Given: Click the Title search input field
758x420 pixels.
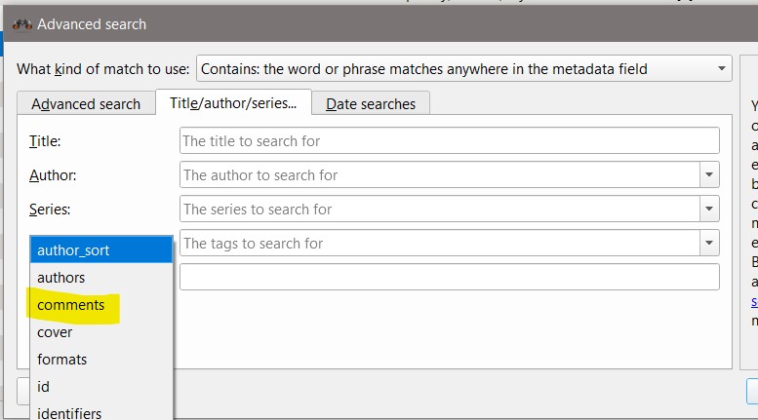Looking at the screenshot, I should click(449, 141).
